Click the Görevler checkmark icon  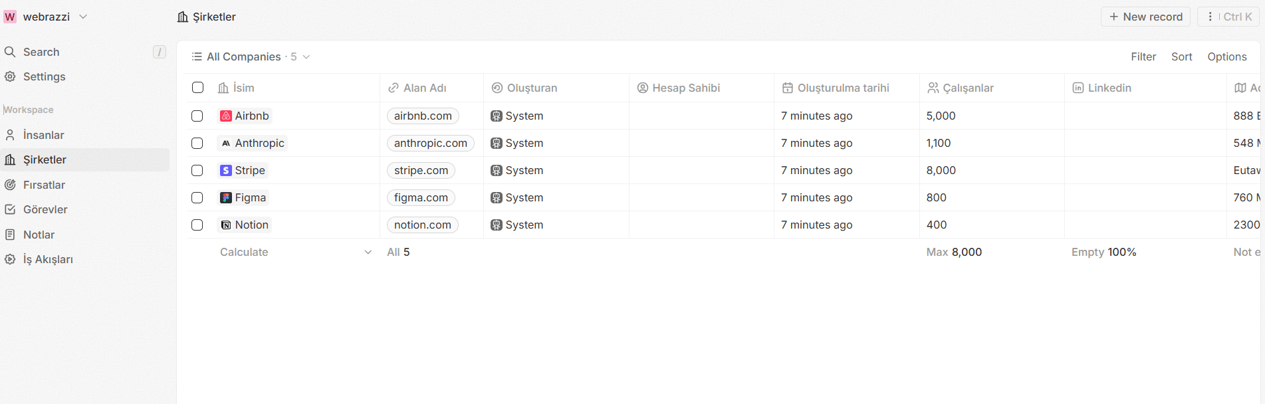pyautogui.click(x=10, y=209)
